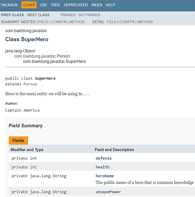
Task: Jump to CONSTR summary link
Action: [59, 22]
